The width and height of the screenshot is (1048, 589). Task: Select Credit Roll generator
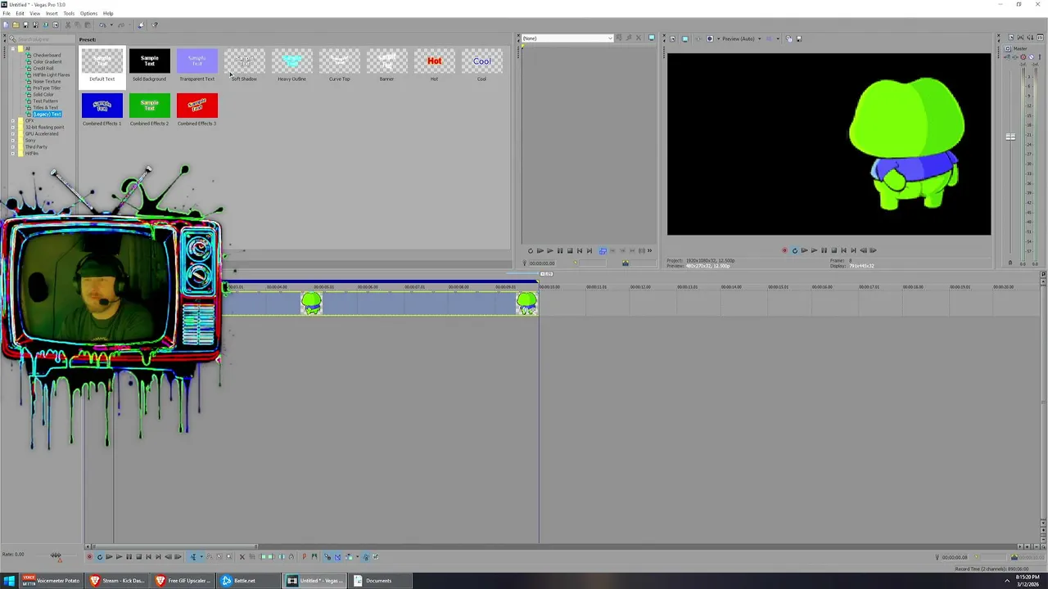43,69
